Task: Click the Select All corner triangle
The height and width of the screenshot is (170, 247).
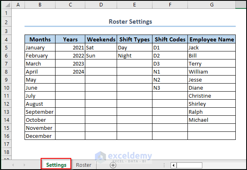Action: pos(6,5)
